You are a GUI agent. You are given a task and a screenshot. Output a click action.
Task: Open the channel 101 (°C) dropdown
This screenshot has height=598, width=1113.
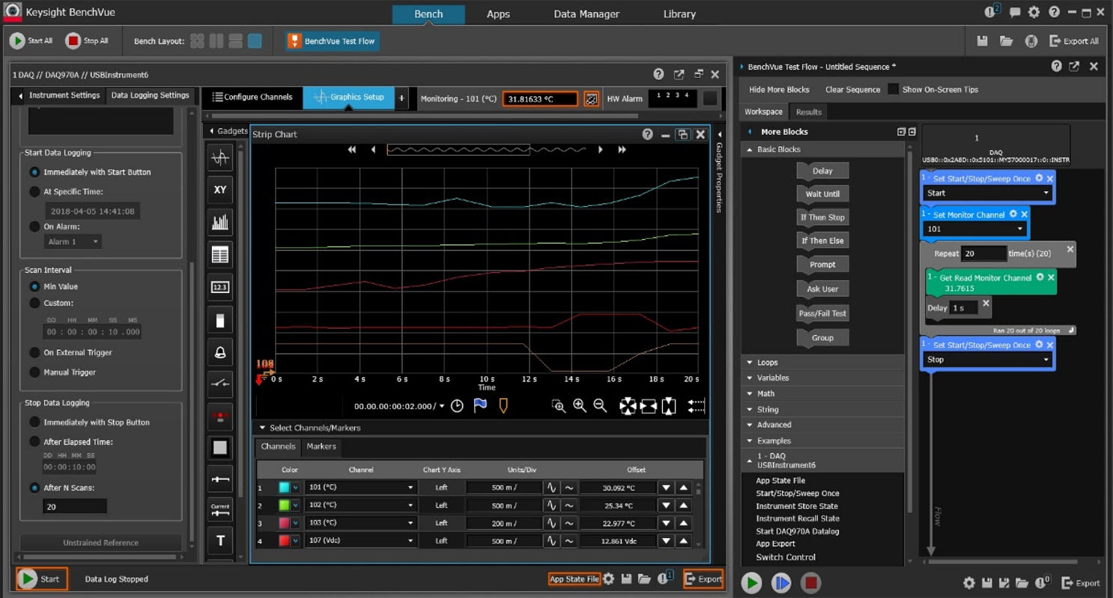[x=360, y=487]
